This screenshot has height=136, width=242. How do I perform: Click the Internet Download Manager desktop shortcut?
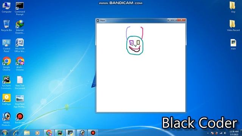click(20, 27)
